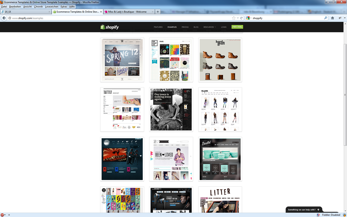Open the colorful socks grid thumbnail
This screenshot has width=347, height=217.
point(122,200)
